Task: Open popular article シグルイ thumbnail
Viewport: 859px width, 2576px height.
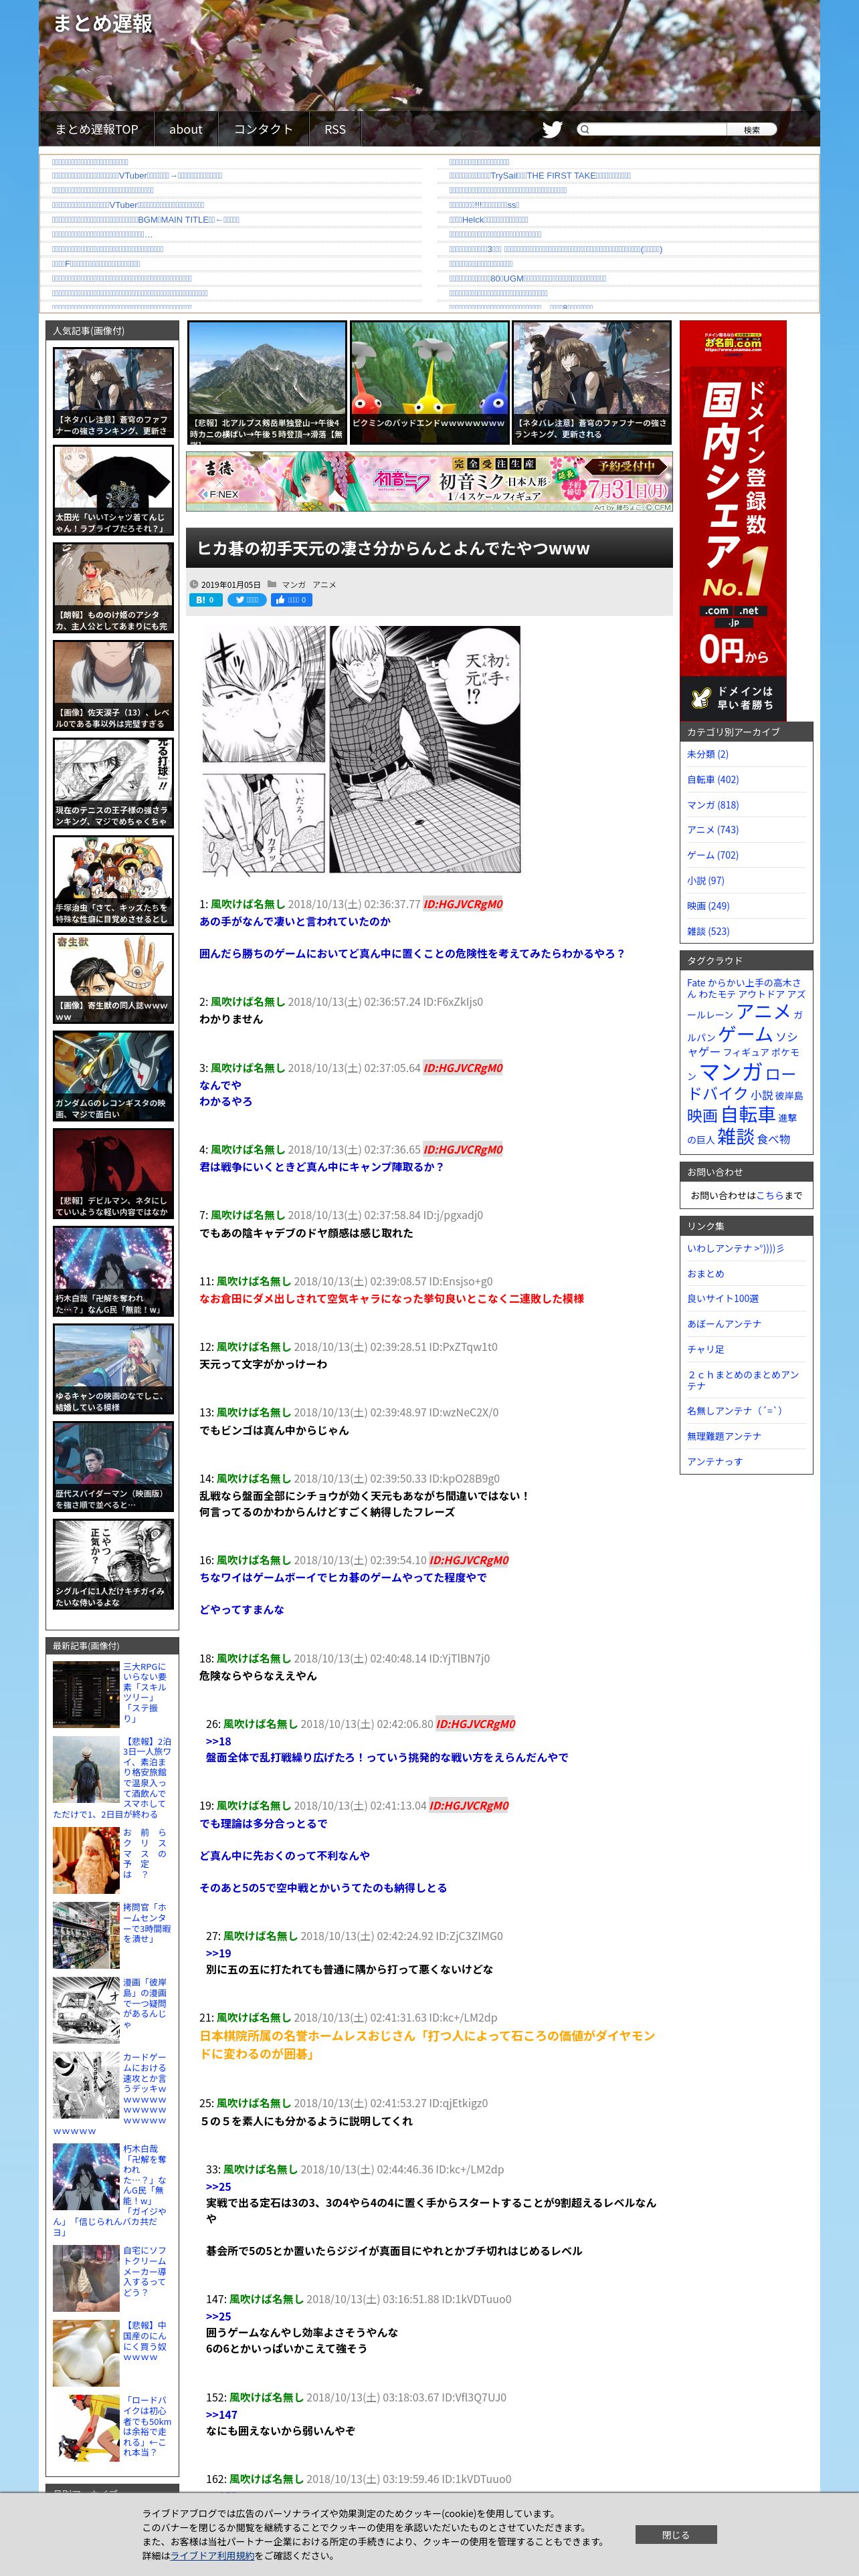Action: coord(113,1564)
